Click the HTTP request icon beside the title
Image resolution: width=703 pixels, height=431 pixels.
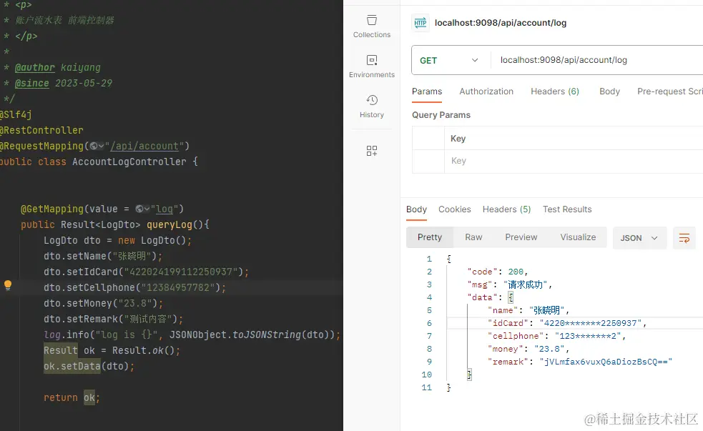point(421,23)
